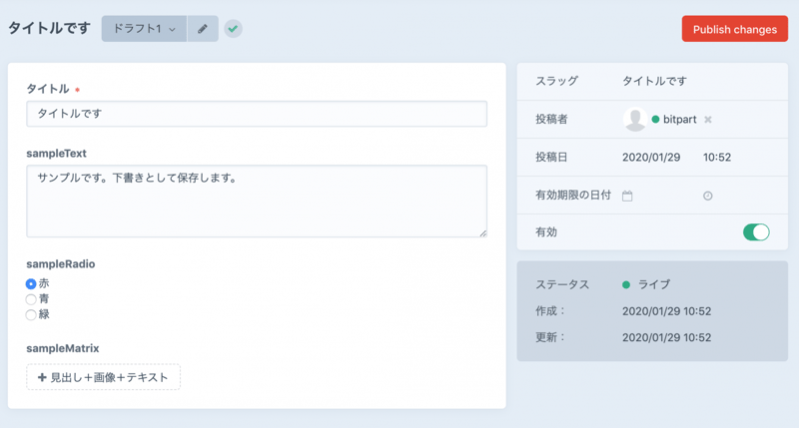This screenshot has height=428, width=799.
Task: Click the bitpart author avatar
Action: [x=634, y=120]
